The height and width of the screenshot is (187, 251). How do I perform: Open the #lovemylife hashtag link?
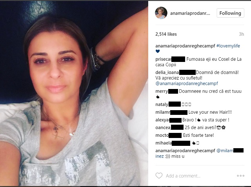coord(228,46)
